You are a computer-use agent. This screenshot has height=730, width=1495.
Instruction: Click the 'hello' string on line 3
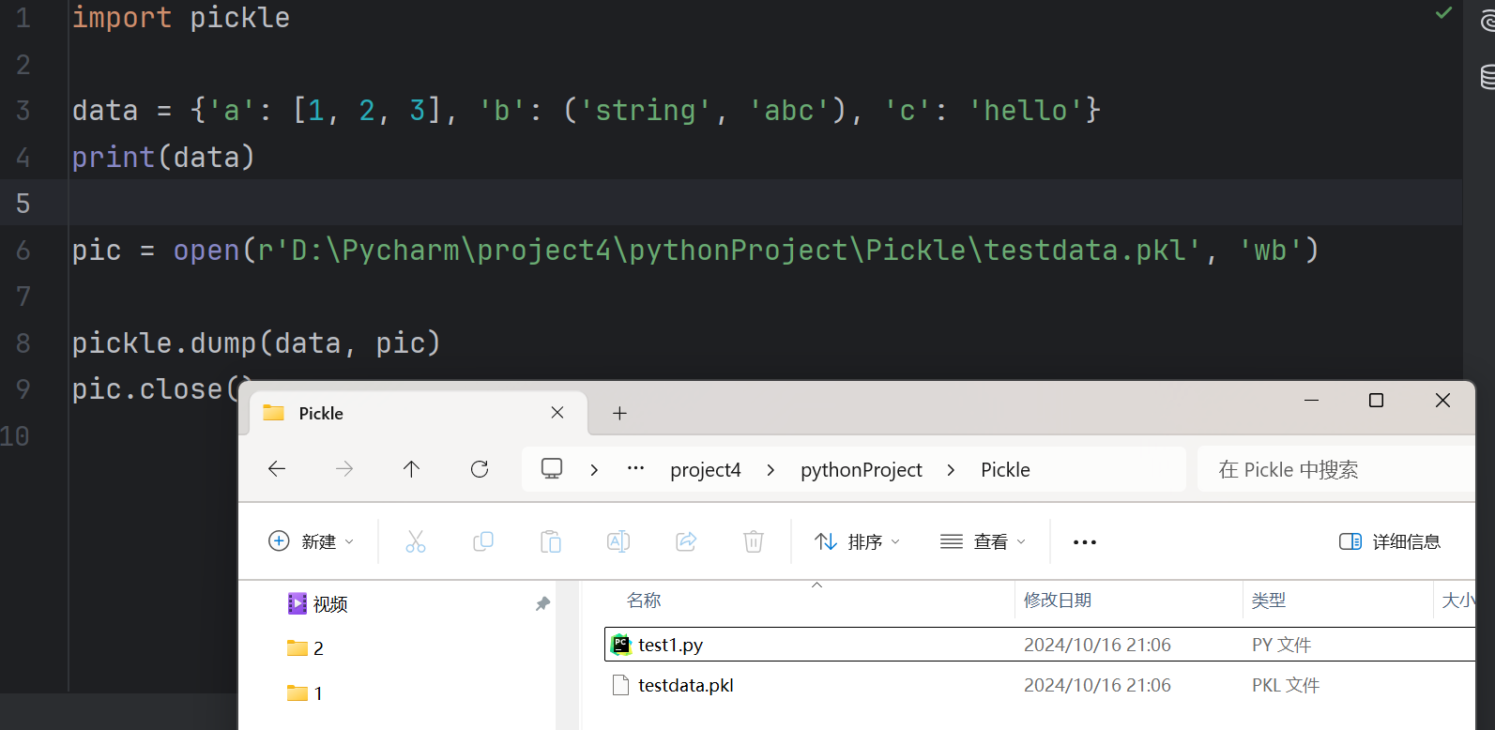1027,110
